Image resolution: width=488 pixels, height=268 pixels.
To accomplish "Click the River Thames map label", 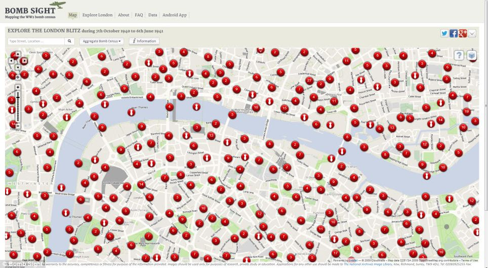I will [140, 107].
